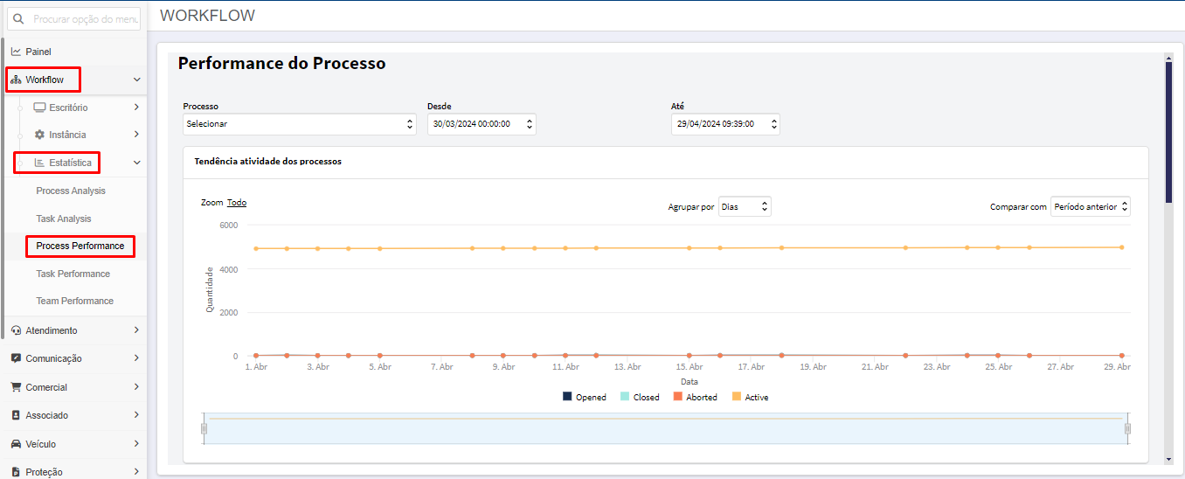Screen dimensions: 1185x479
Task: Click the WORKFLOW page header text
Action: tap(208, 16)
